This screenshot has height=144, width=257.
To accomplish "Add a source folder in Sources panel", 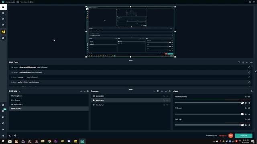I will [x=158, y=91].
